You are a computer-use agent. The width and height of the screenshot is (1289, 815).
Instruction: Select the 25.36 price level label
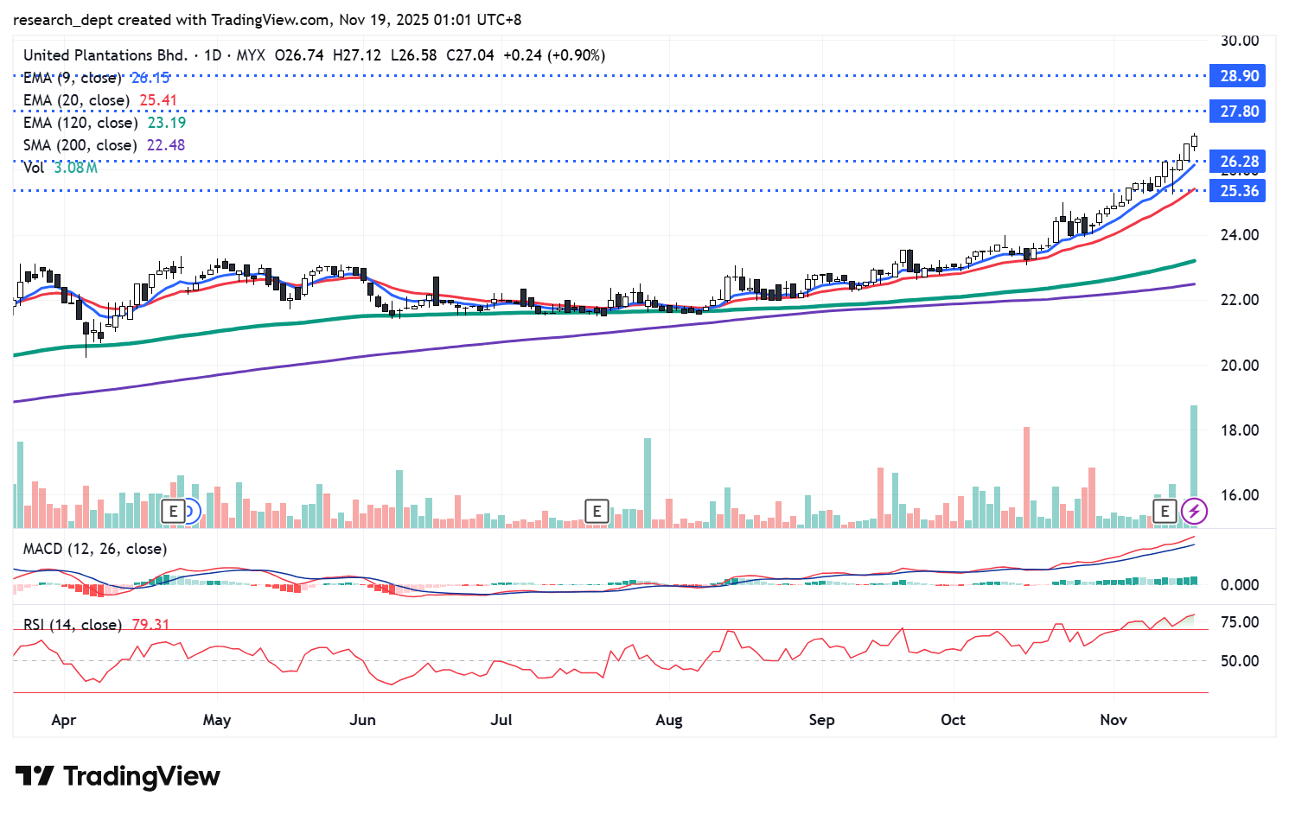point(1238,191)
